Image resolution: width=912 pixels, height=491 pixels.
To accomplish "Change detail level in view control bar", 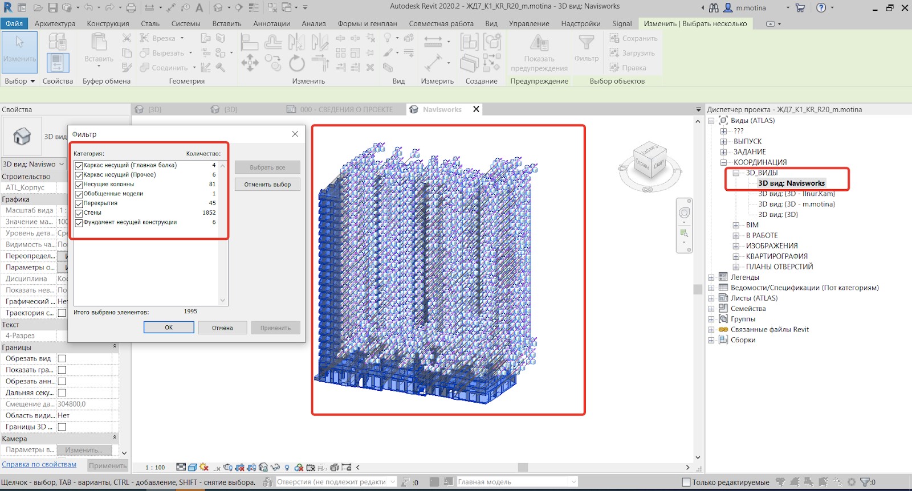I will (181, 467).
